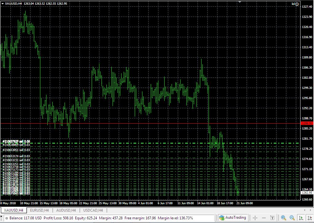The height and width of the screenshot is (223, 314).
Task: Click the Profit/Loss: 508.16 value
Action: coord(58,218)
